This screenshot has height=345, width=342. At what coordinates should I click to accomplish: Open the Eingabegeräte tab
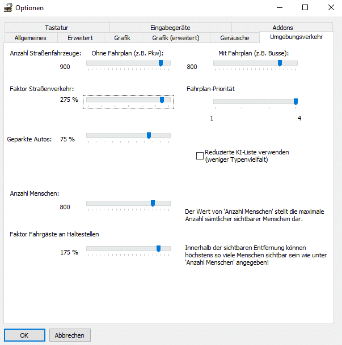(170, 27)
